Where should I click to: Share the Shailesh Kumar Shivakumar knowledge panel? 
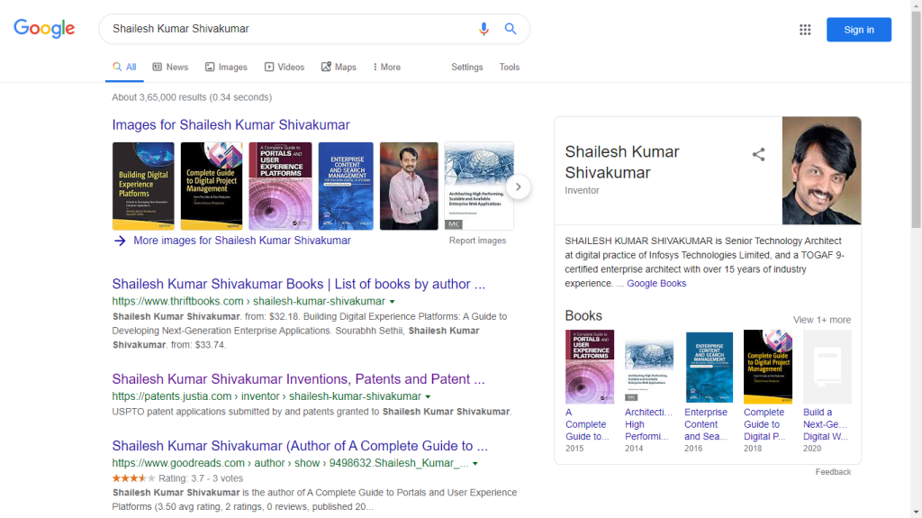pos(758,154)
